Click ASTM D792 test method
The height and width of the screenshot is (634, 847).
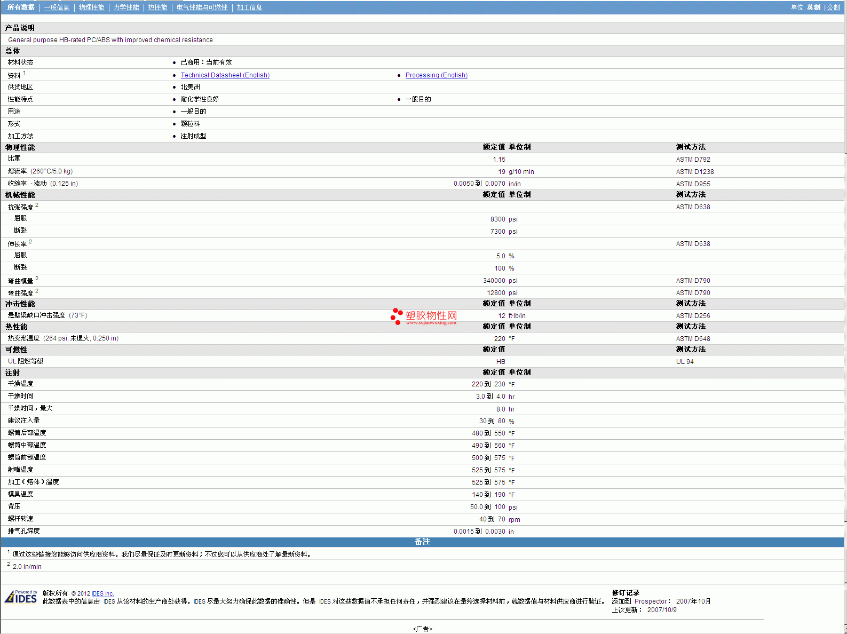point(693,160)
